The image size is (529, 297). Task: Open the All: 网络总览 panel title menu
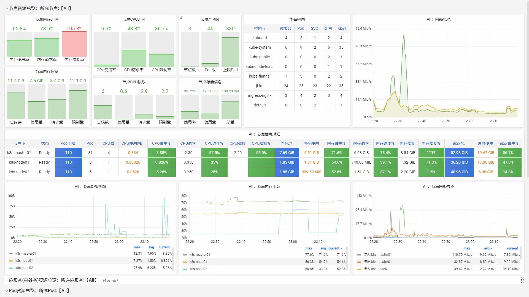[438, 19]
